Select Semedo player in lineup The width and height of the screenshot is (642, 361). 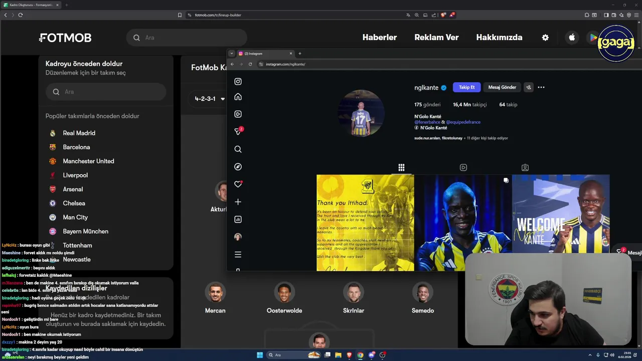coord(423,298)
